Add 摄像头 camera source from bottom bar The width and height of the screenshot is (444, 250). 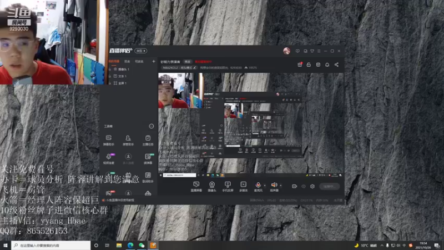(x=212, y=187)
